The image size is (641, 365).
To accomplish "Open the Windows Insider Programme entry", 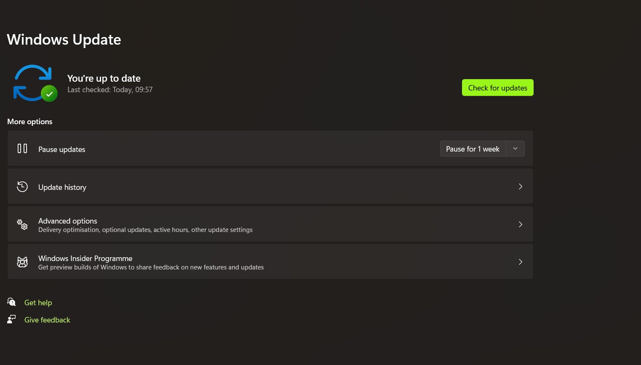I will tap(270, 261).
